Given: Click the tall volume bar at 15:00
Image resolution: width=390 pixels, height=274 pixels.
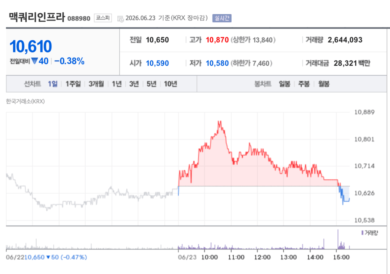Looking at the screenshot, I should [338, 239].
